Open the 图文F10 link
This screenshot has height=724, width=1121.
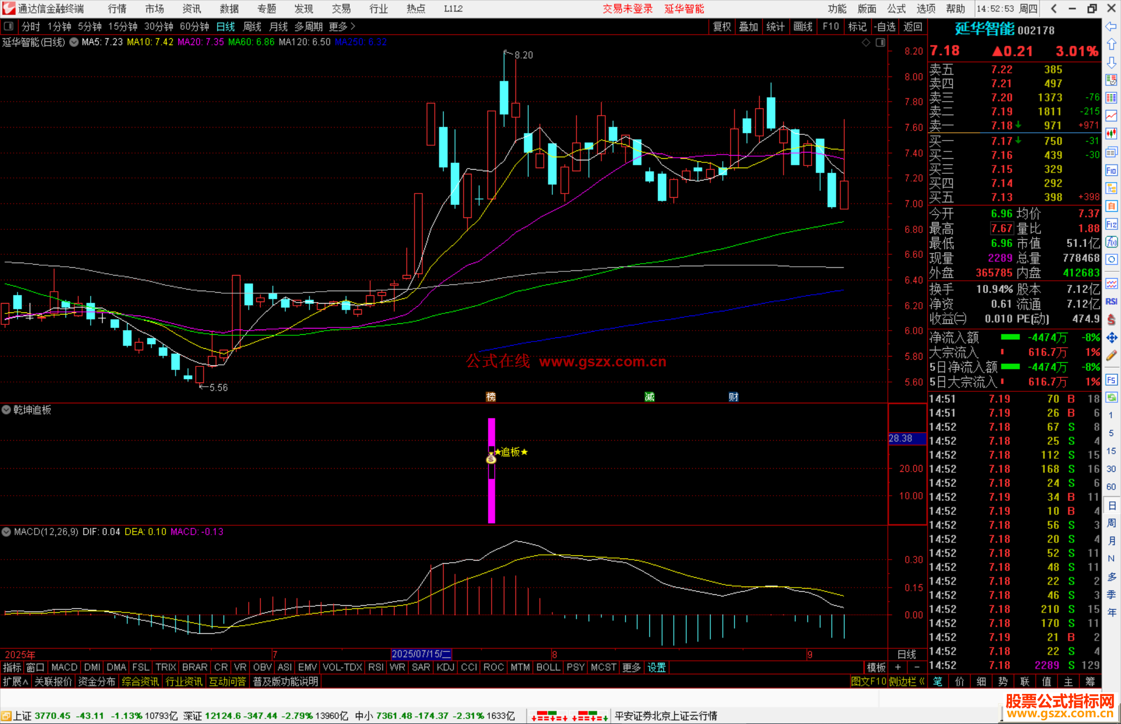tap(868, 681)
